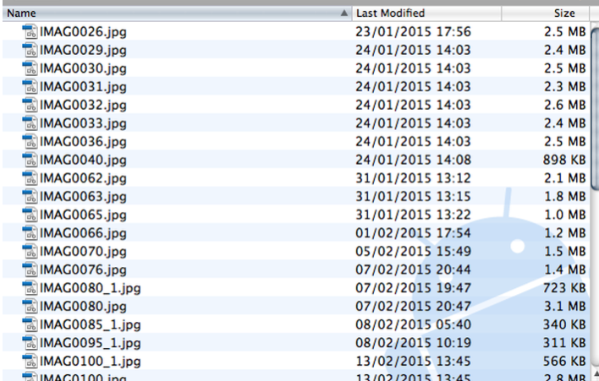Click the 723 KB size value
The width and height of the screenshot is (599, 381).
click(x=564, y=288)
